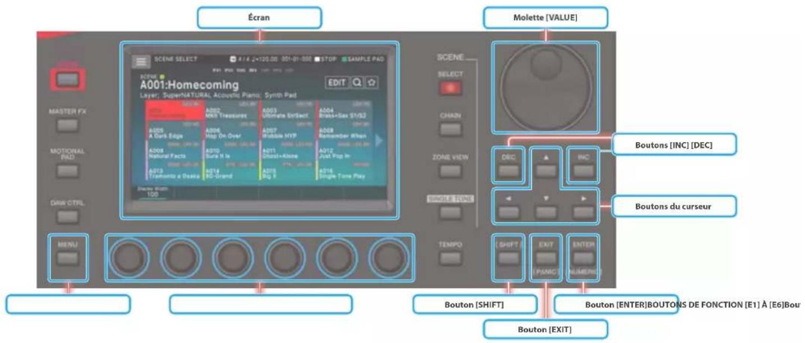The height and width of the screenshot is (343, 805).
Task: Tap the next-page arrow beside scene grid
Action: tap(379, 141)
